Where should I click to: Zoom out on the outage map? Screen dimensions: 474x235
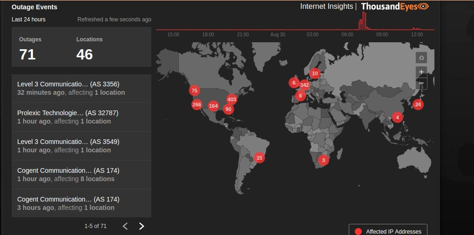click(421, 84)
